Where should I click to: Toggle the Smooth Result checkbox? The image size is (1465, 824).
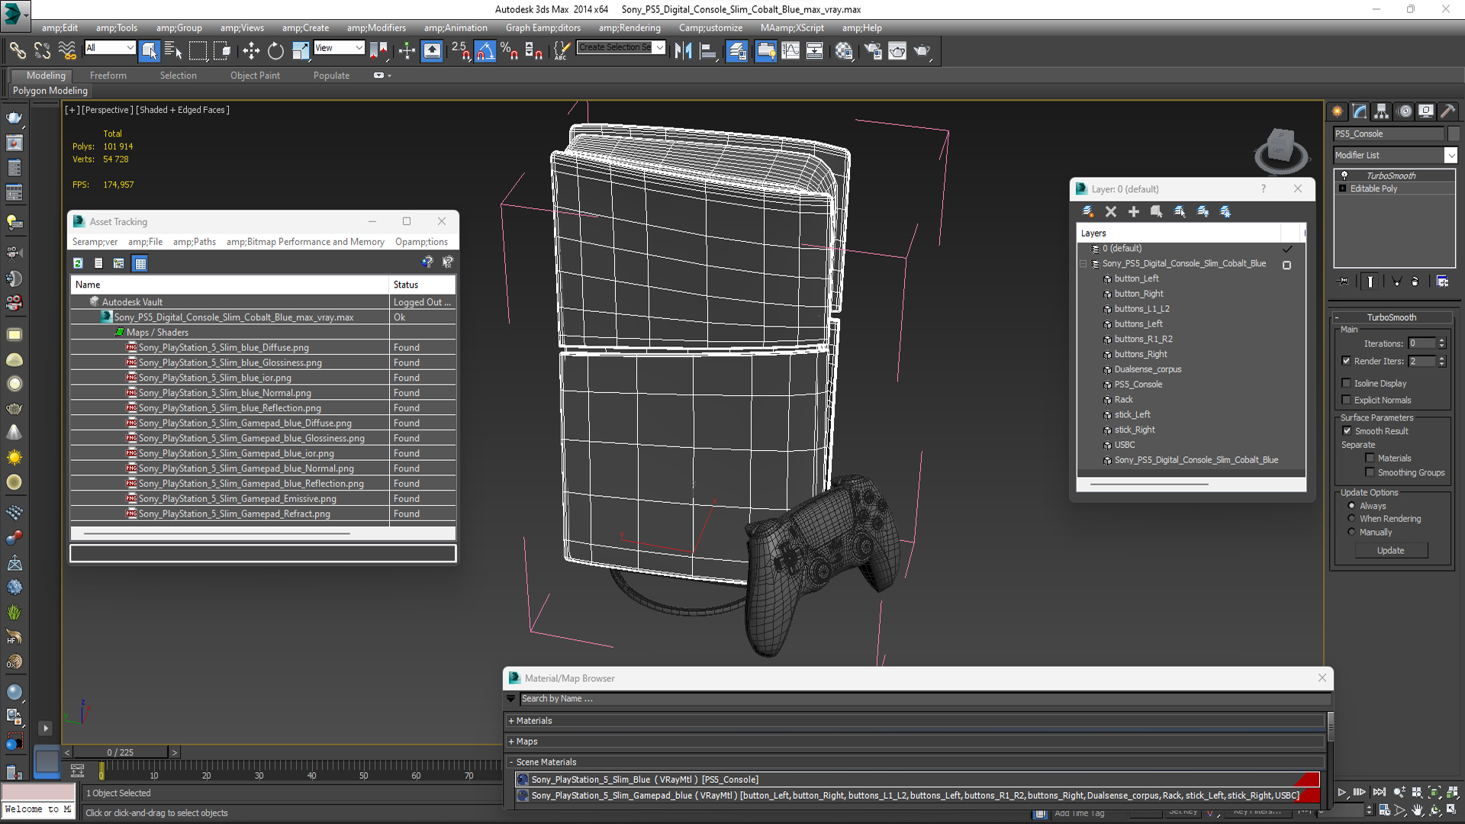(1347, 431)
